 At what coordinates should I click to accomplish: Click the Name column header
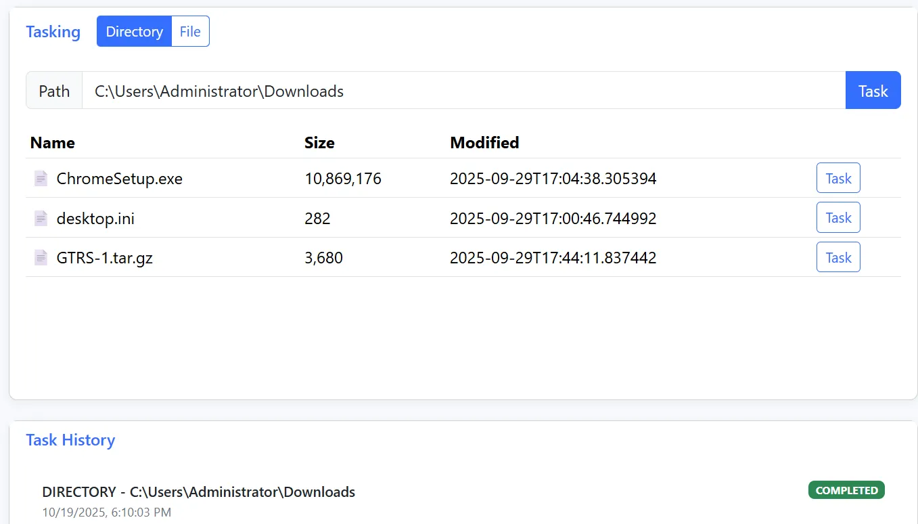[53, 143]
